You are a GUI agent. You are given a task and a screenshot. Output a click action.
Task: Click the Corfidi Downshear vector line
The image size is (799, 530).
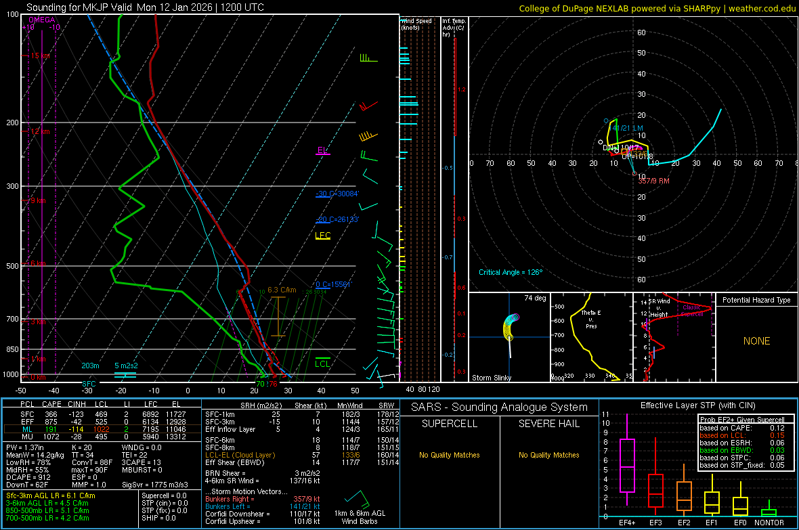[x=262, y=514]
